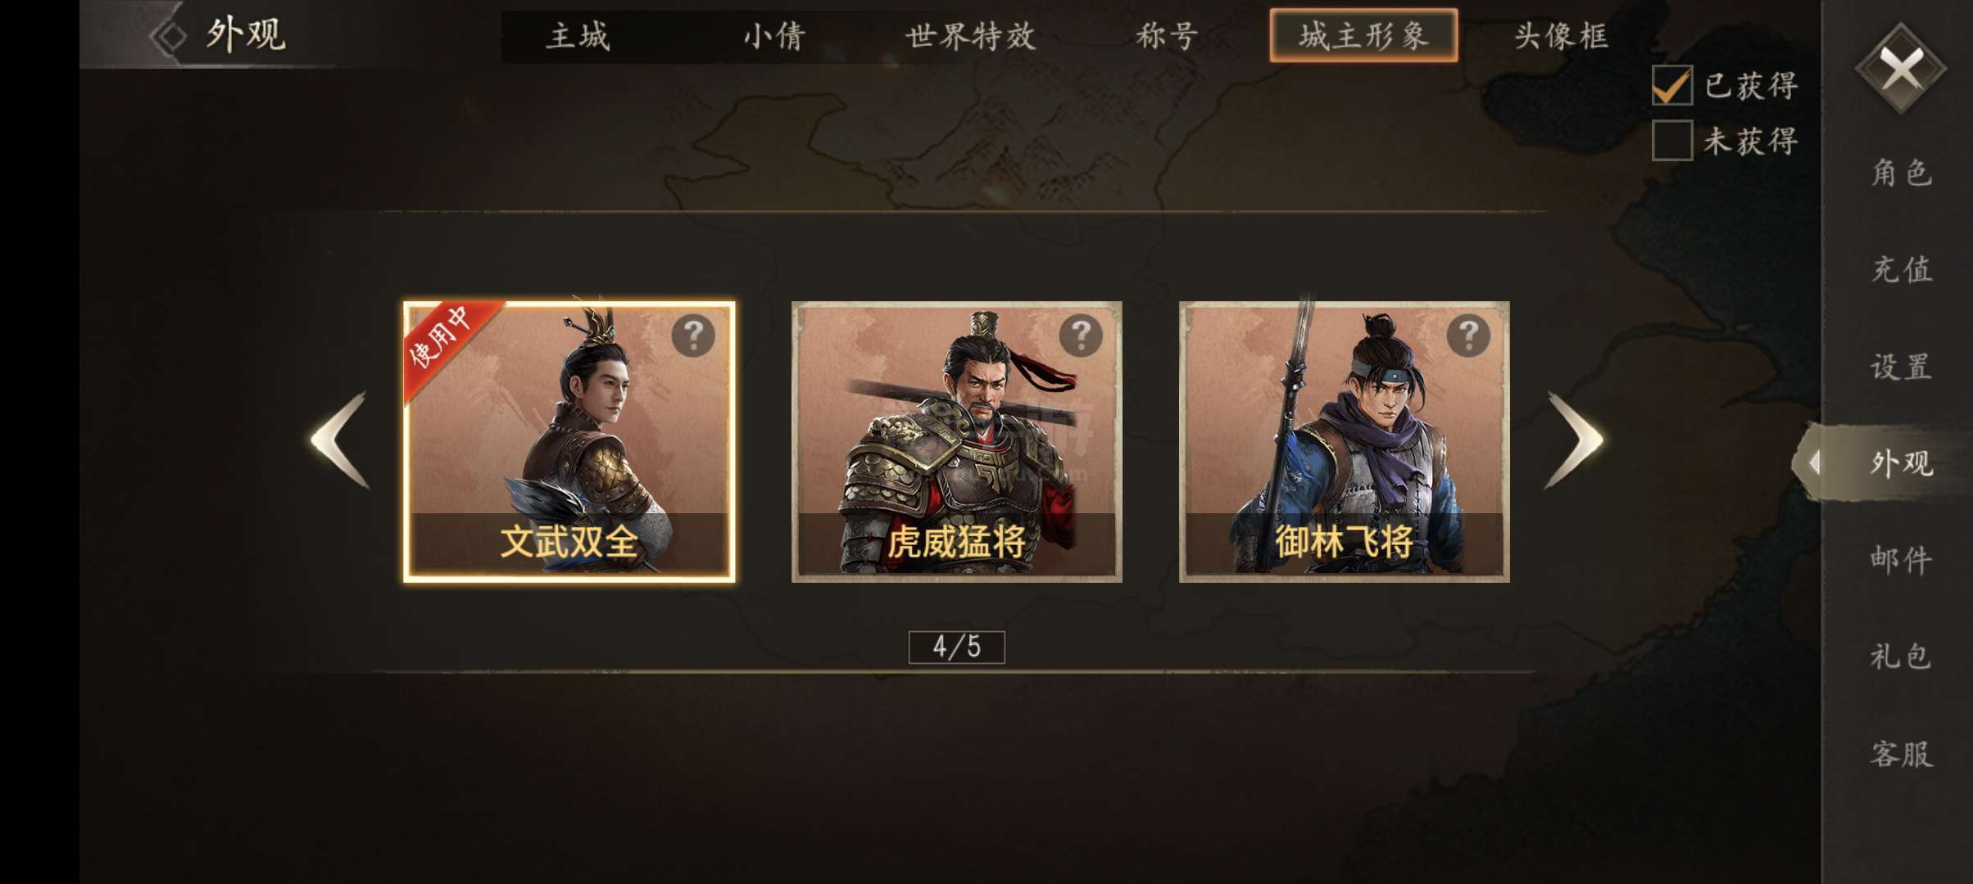Toggle the 已获得 checkbox
The height and width of the screenshot is (884, 1973).
(x=1672, y=85)
